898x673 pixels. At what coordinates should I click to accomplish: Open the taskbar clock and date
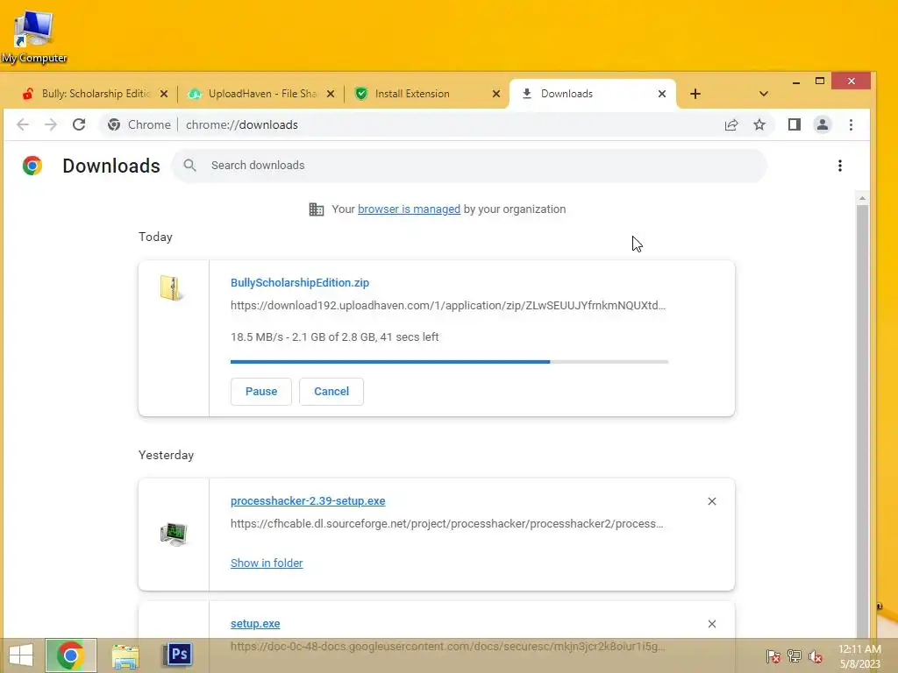[859, 656]
